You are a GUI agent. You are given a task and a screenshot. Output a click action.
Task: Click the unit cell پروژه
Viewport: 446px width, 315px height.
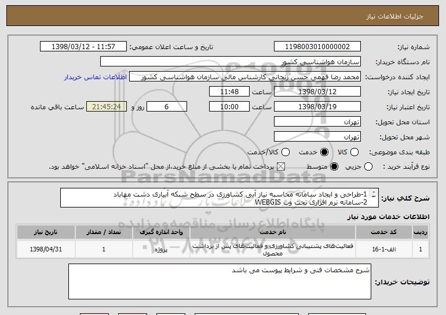(161, 250)
